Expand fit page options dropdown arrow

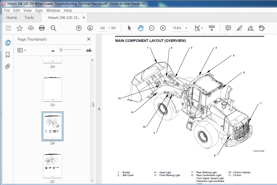click(x=202, y=28)
